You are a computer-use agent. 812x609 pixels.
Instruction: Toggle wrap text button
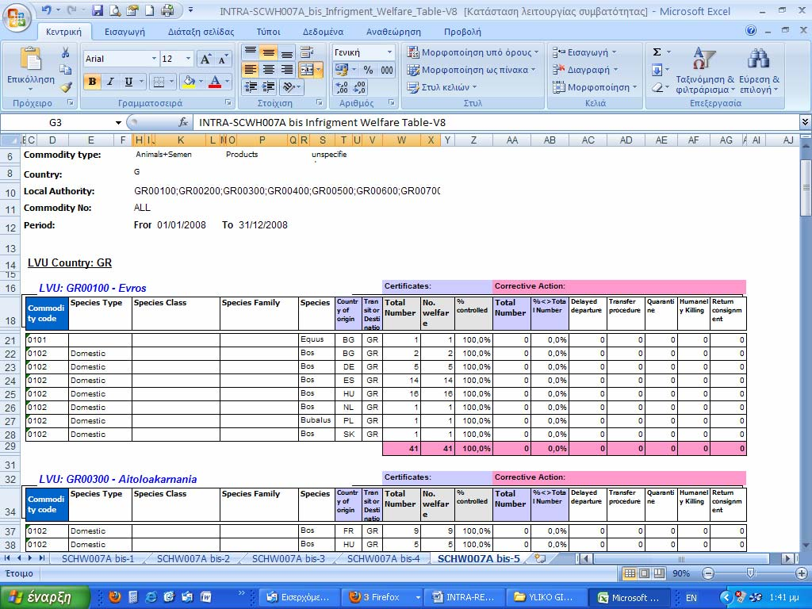[307, 52]
